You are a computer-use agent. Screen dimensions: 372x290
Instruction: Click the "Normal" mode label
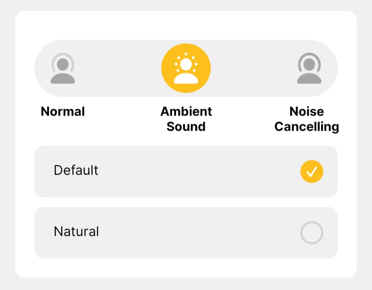click(63, 112)
